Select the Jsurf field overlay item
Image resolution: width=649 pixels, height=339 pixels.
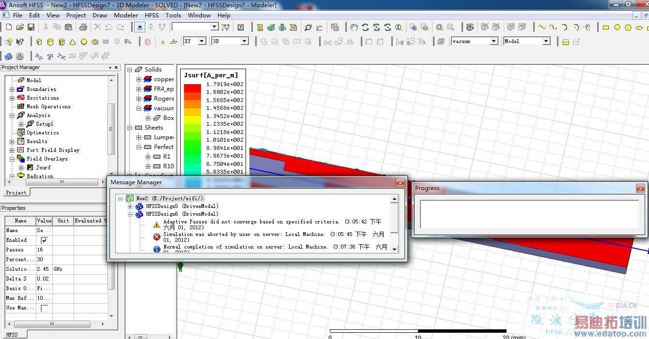point(43,167)
